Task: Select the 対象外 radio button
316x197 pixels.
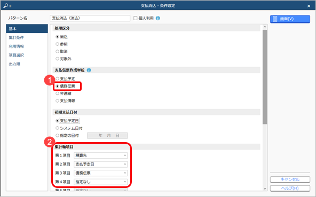Action: click(58, 59)
